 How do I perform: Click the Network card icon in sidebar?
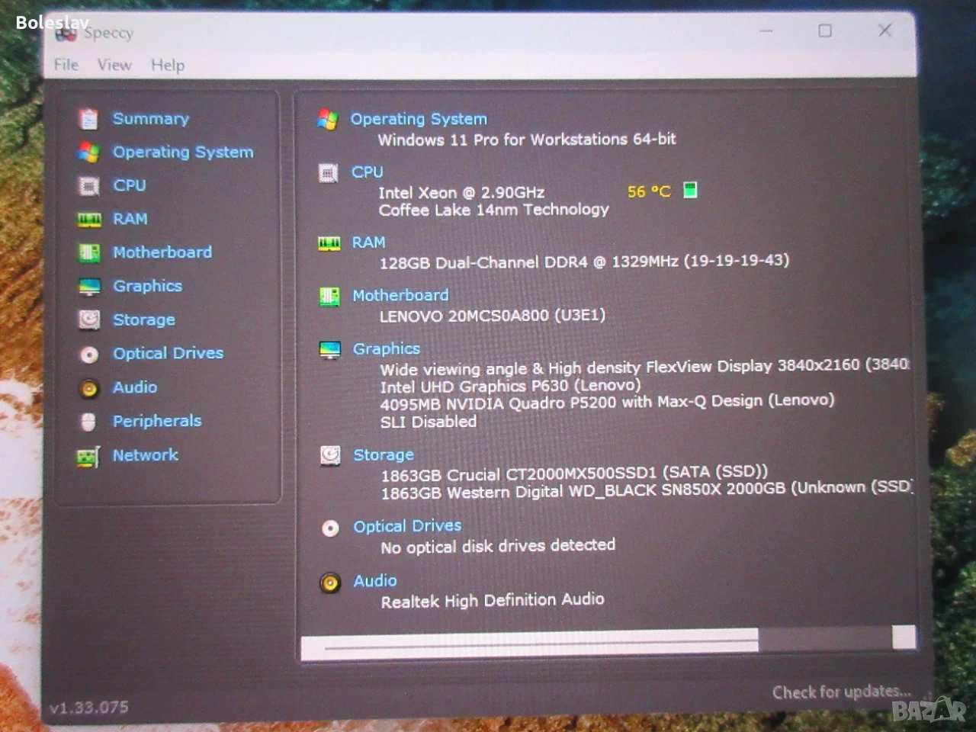tap(88, 457)
